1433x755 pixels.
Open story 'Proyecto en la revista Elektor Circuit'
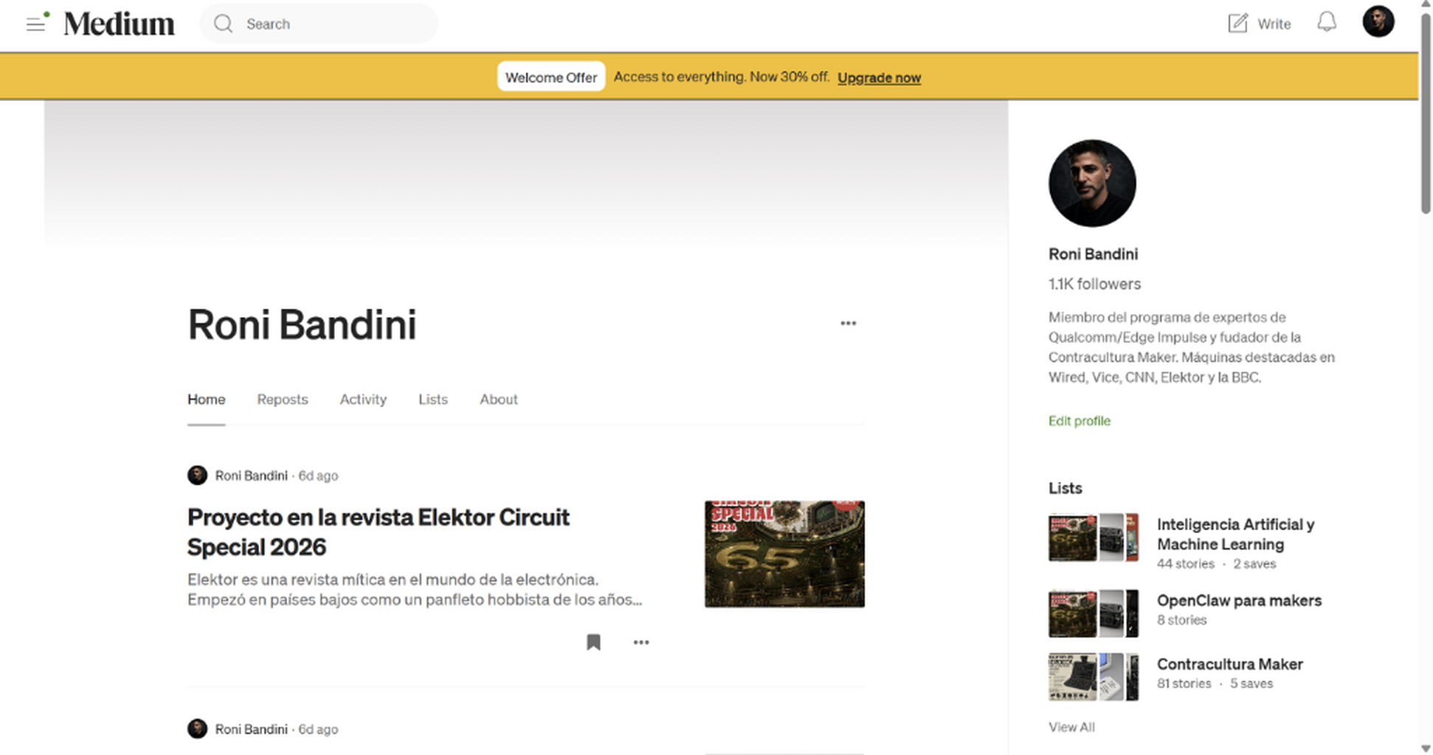click(378, 532)
